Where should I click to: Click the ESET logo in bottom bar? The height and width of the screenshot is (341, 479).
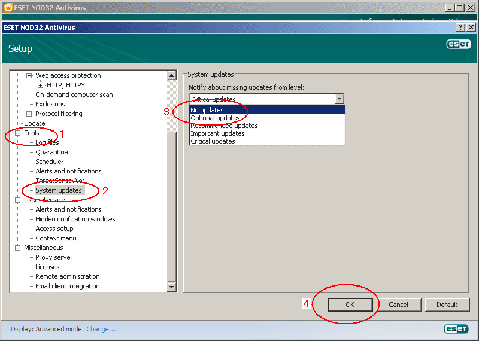tap(456, 329)
